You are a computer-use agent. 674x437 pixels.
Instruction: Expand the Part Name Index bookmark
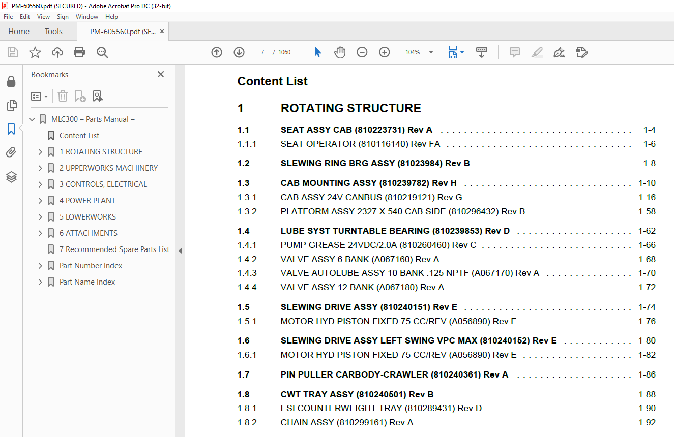[40, 282]
